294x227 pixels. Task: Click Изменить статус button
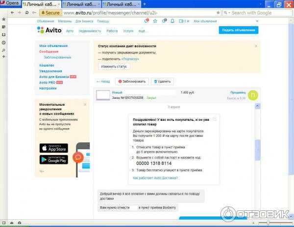tap(114, 67)
